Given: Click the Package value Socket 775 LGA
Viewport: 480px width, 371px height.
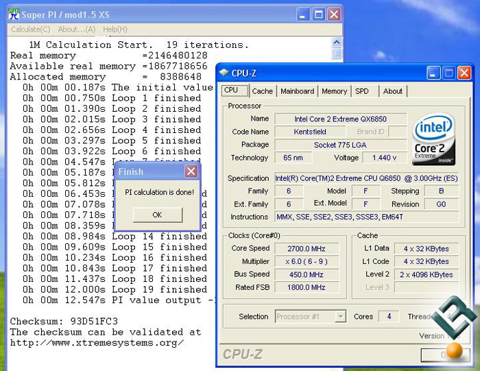Looking at the screenshot, I should (340, 145).
